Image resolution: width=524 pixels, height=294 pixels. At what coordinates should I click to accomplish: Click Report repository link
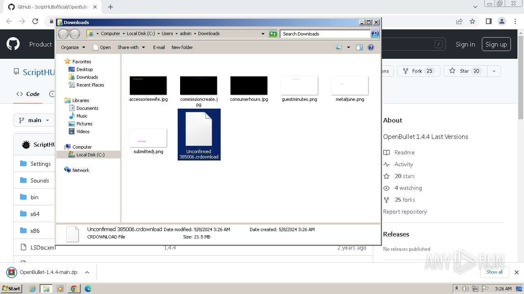(405, 212)
